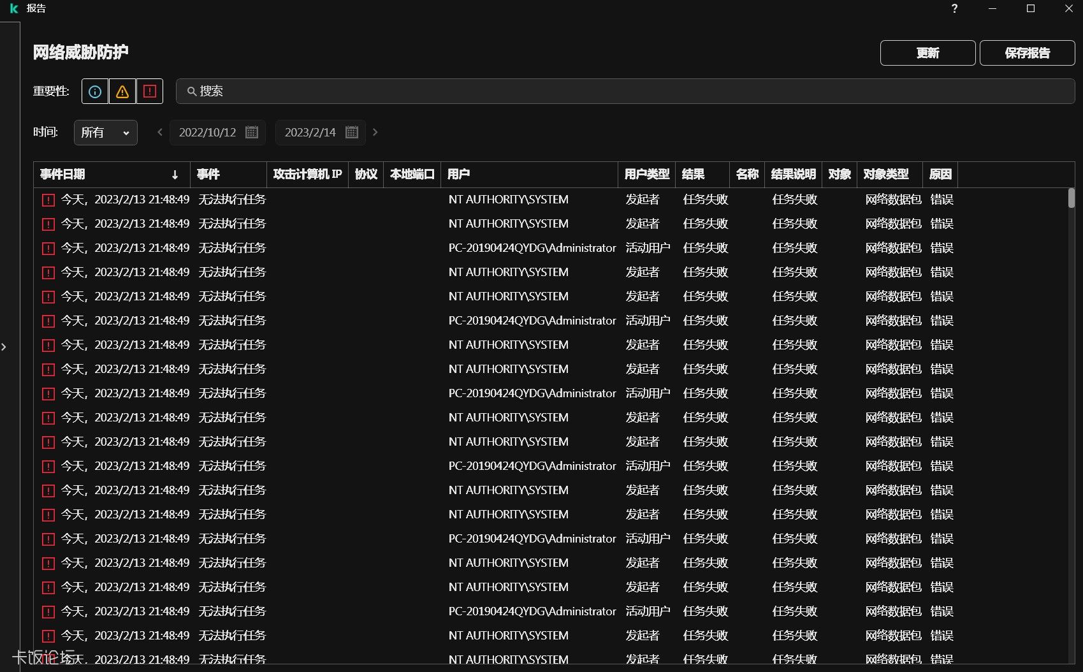Screen dimensions: 1083x672
Task: Click the critical icon of first event row
Action: click(48, 200)
